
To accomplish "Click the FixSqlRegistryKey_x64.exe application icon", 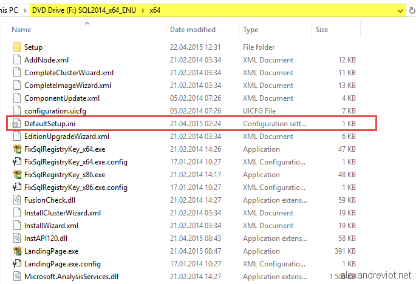I will click(17, 149).
